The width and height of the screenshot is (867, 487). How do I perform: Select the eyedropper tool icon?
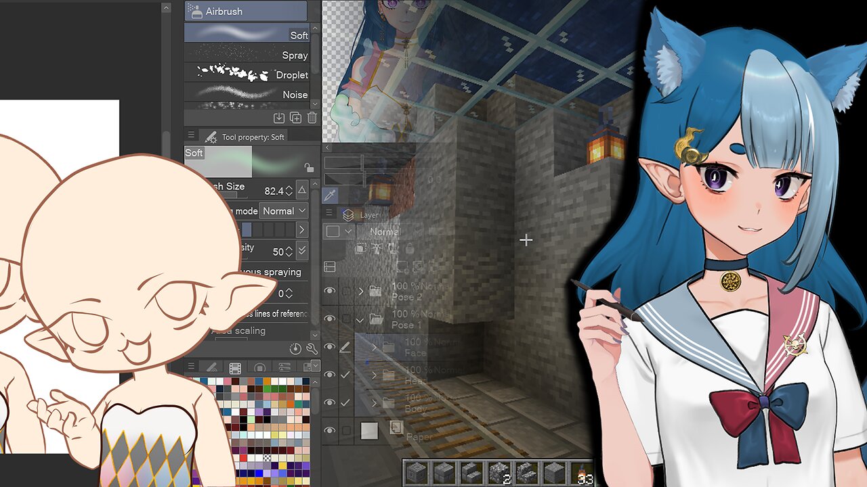pos(330,196)
